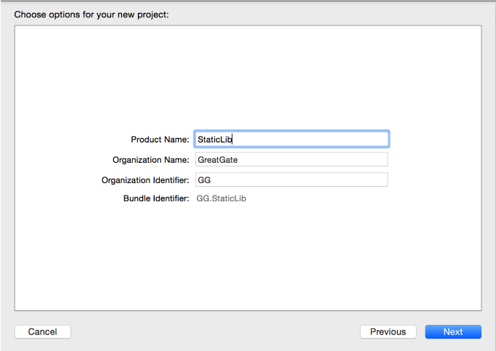This screenshot has height=351, width=496.
Task: Click the Cancel button
Action: coord(42,331)
